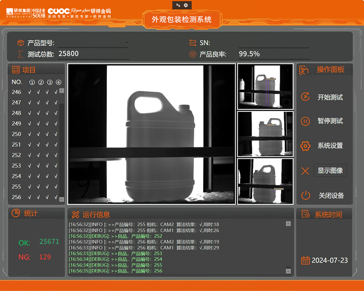Click the power icon to close device
364x291 pixels.
(306, 195)
